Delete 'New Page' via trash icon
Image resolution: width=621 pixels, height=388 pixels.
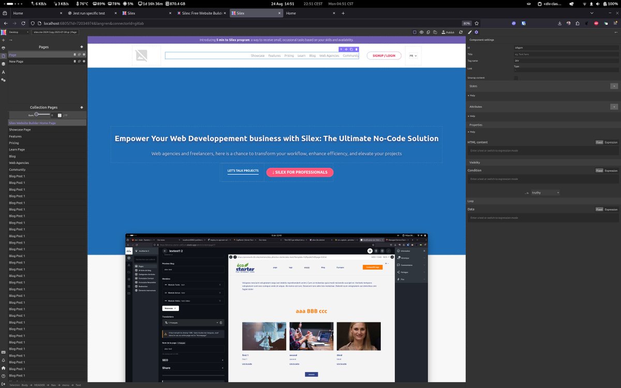click(75, 61)
